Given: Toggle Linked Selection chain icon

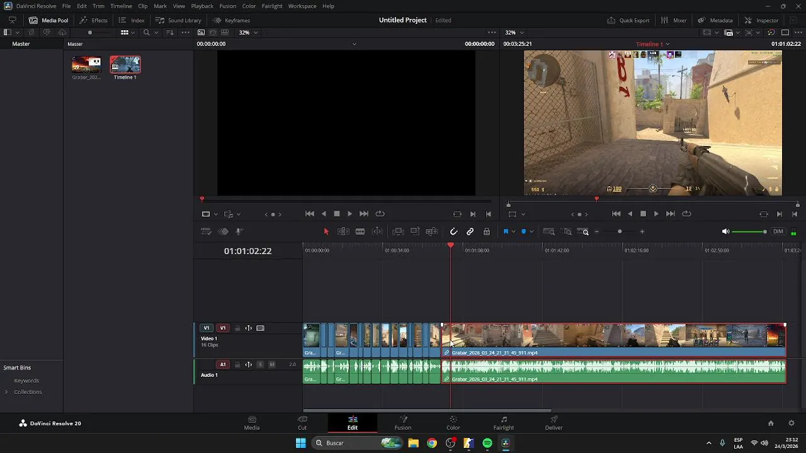Looking at the screenshot, I should [x=470, y=232].
